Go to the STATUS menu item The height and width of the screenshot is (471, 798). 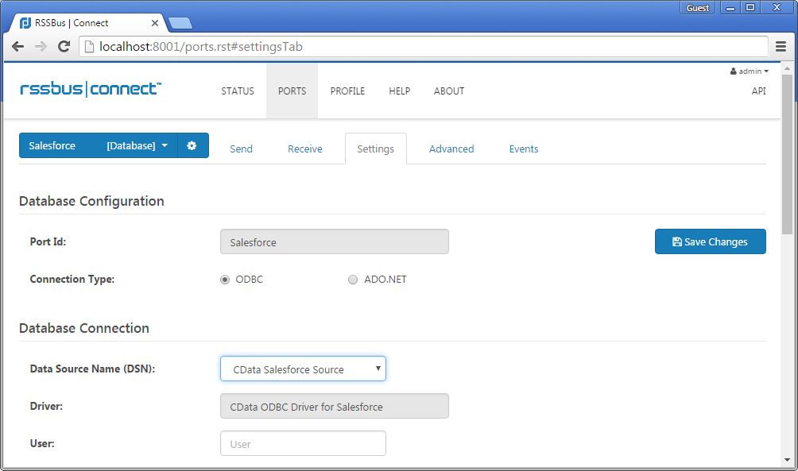pos(238,91)
